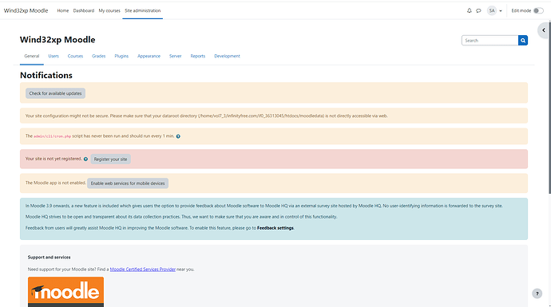Click the Support and services heading
This screenshot has height=307, width=551.
pos(50,258)
